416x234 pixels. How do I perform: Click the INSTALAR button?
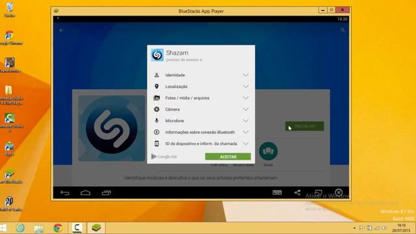click(x=305, y=126)
